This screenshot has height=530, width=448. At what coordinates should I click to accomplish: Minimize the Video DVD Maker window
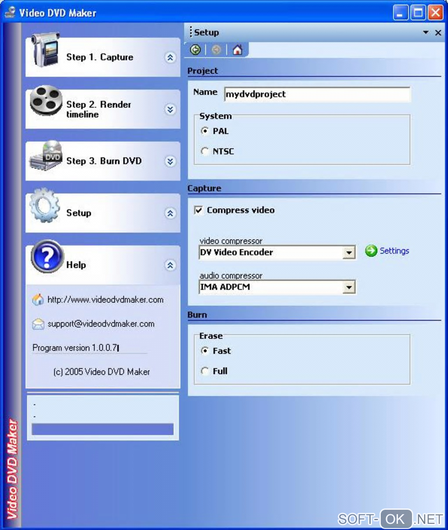[401, 12]
